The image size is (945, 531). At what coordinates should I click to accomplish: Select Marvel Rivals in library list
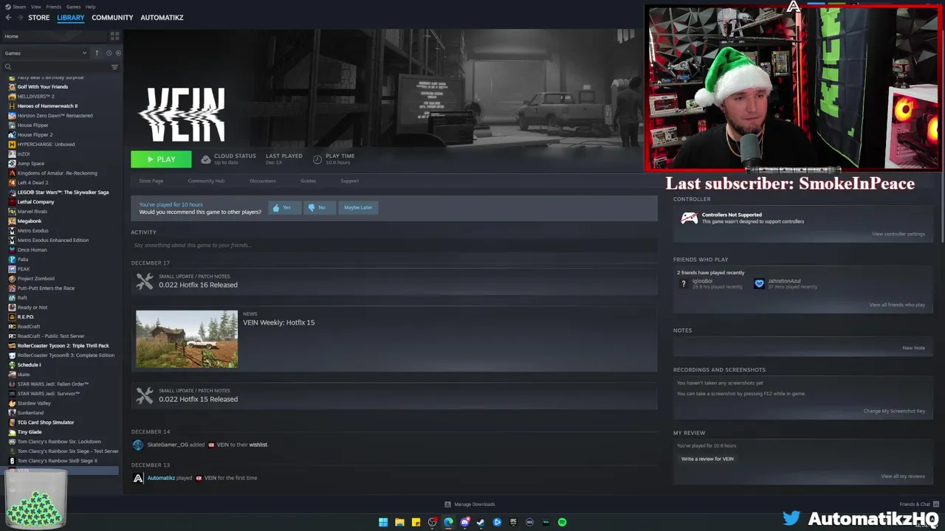pyautogui.click(x=32, y=211)
